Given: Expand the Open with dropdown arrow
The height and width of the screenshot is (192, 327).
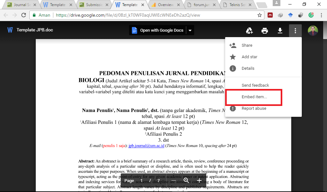Looking at the screenshot, I should pyautogui.click(x=190, y=30).
